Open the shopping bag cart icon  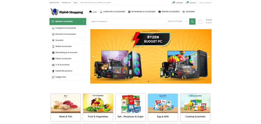[200, 21]
